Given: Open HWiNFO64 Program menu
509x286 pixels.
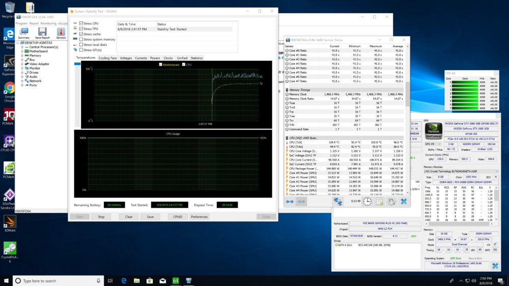Looking at the screenshot, I should point(21,23).
